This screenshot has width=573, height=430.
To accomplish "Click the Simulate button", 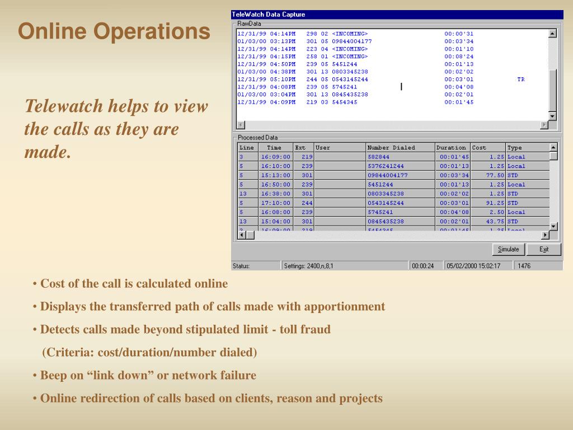I will [508, 249].
